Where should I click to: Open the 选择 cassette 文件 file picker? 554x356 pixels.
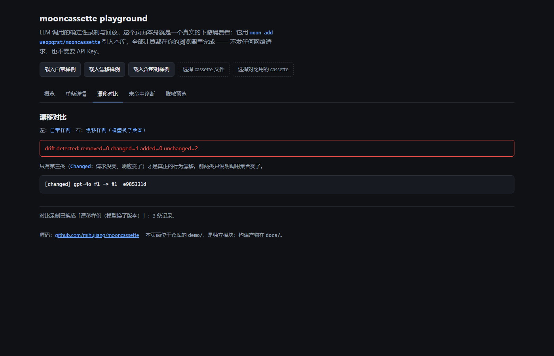(203, 69)
